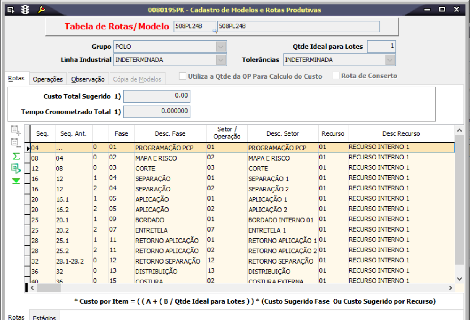Enable the Rota de Conserto checkbox

pos(335,76)
